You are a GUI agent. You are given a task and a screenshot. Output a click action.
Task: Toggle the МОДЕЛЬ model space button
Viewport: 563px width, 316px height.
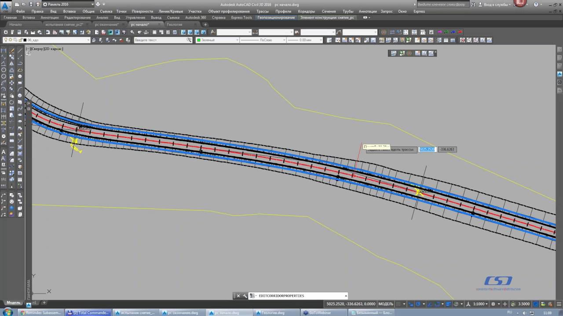386,304
